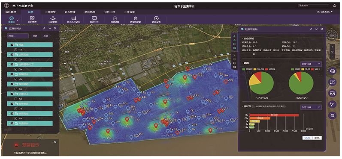This screenshot has height=159, width=342.
Task: Click the image icon on the right sidebar
Action: tap(332, 93)
